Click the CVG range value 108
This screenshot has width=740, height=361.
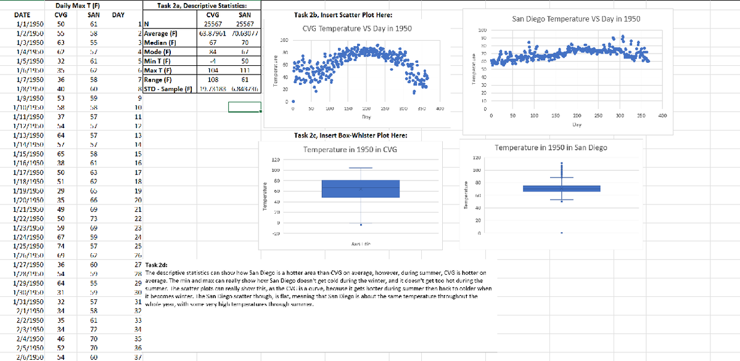[x=213, y=79]
